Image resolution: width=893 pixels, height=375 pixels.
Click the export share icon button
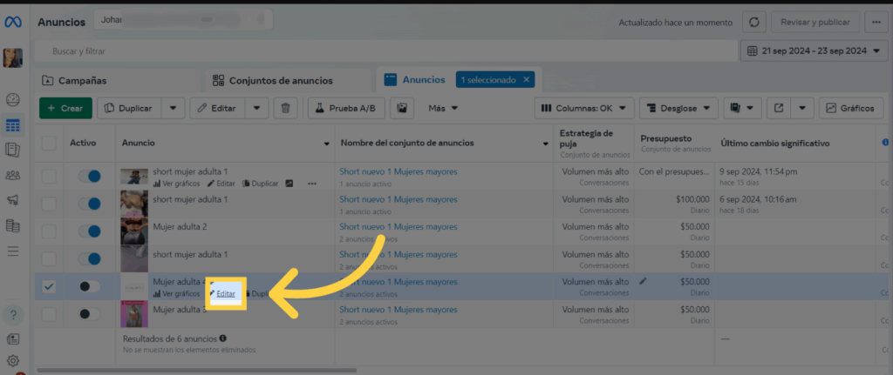(779, 109)
